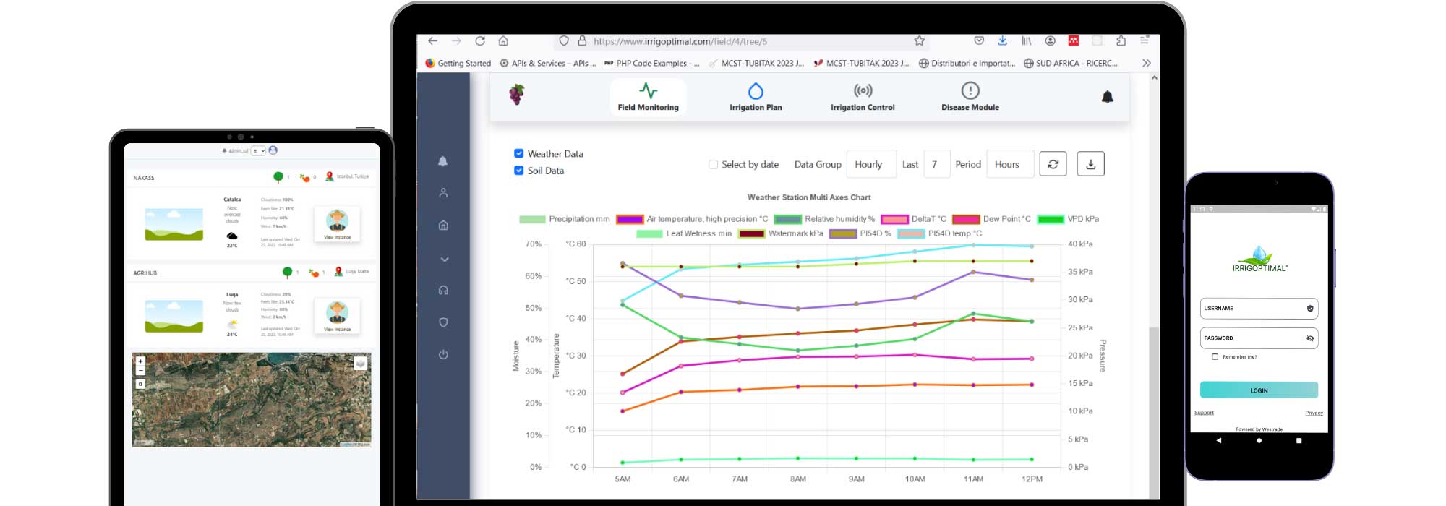Uncheck the Weather Data checkbox
Viewport: 1446px width, 506px height.
pyautogui.click(x=518, y=153)
